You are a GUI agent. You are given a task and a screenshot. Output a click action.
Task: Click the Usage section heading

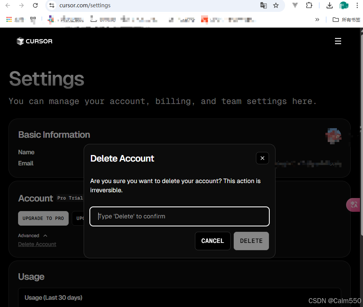[31, 277]
